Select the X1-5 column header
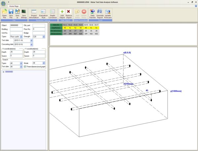 [86, 25]
